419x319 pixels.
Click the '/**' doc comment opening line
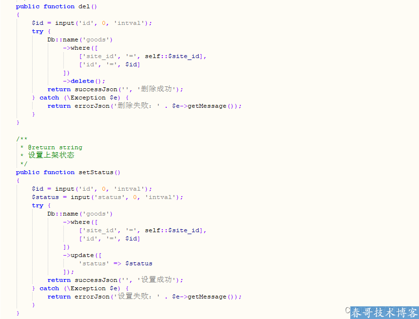click(x=21, y=139)
